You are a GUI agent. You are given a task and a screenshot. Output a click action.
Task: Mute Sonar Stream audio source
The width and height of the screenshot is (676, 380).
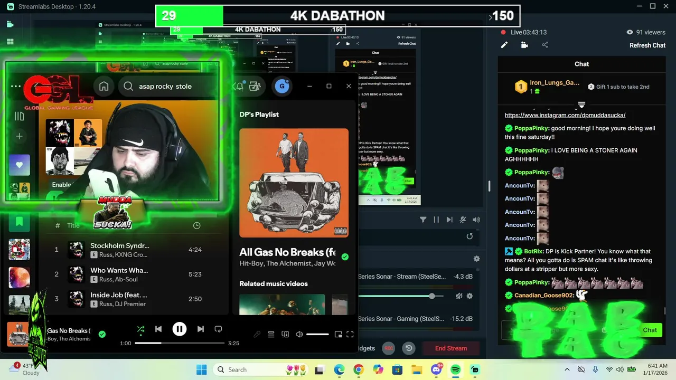[x=459, y=296]
